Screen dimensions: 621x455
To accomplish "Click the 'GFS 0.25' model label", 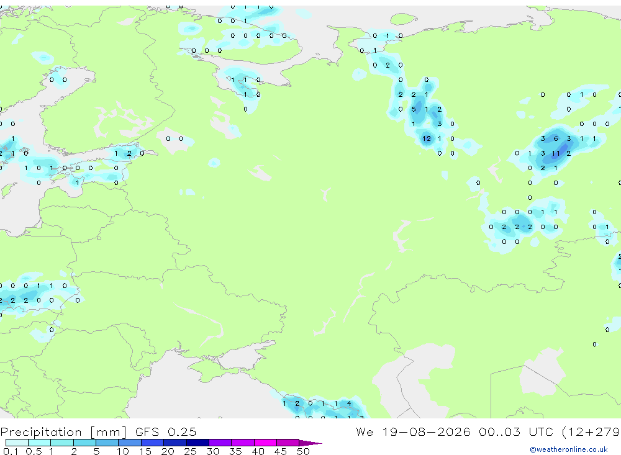I will pyautogui.click(x=166, y=431).
